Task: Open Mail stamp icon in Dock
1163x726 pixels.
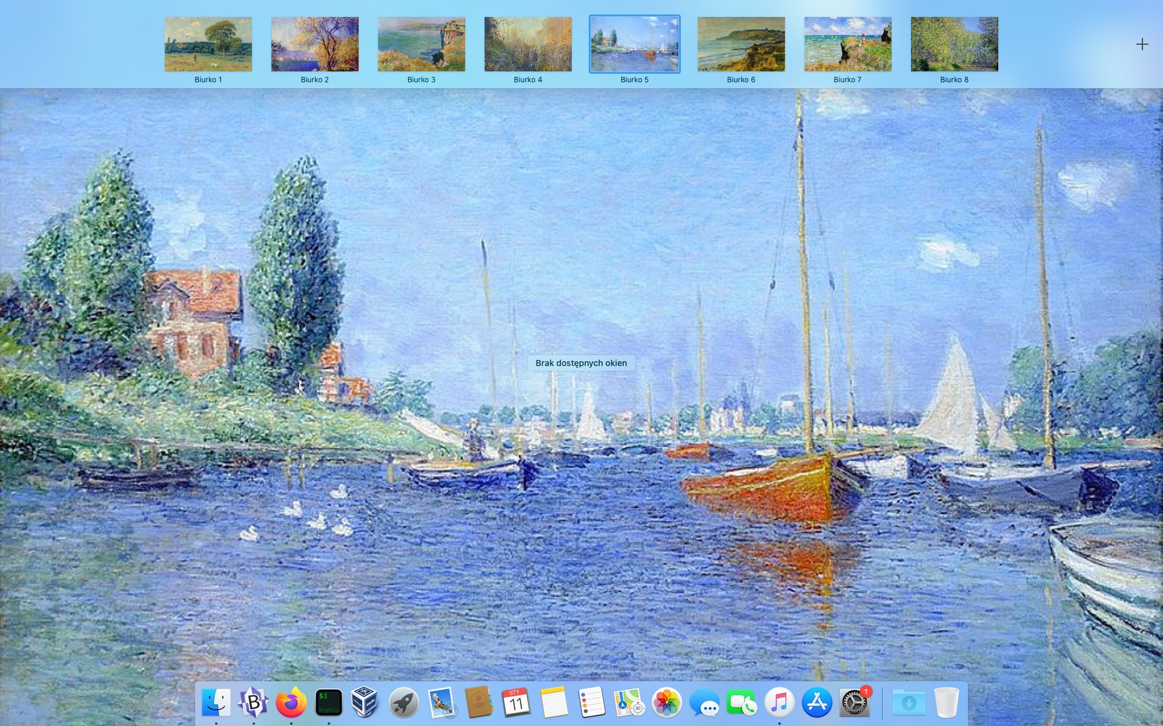Action: 442,702
